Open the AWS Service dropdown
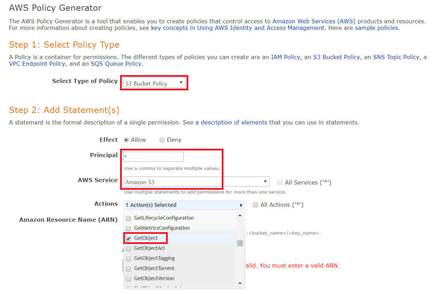The width and height of the screenshot is (433, 294). 197,182
